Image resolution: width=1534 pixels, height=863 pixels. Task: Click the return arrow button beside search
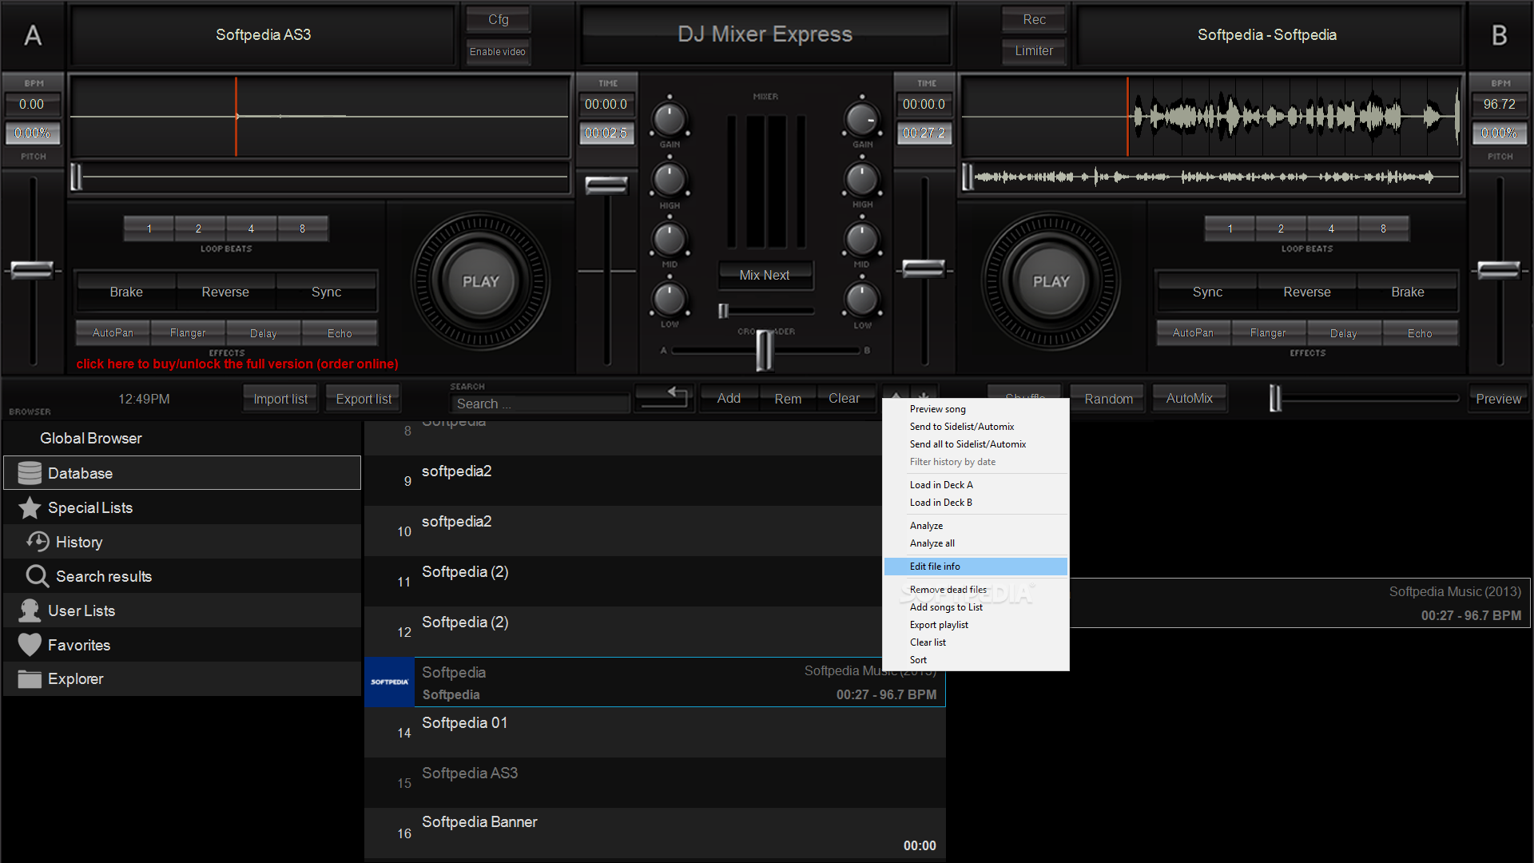click(665, 397)
